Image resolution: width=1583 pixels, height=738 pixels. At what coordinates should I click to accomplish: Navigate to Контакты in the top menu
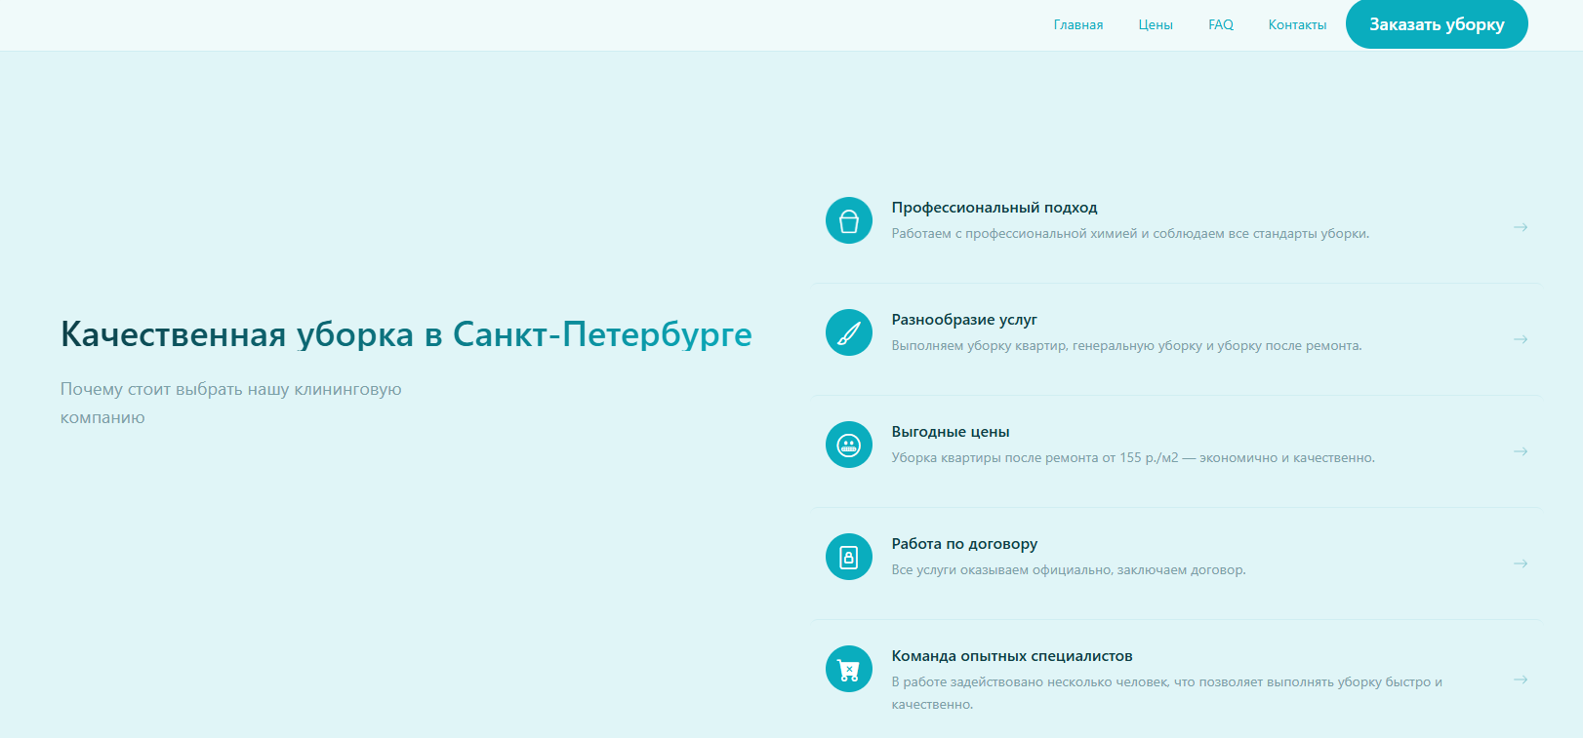click(x=1297, y=25)
